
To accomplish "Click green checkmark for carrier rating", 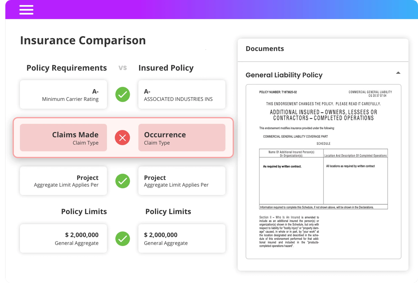I will pyautogui.click(x=123, y=94).
